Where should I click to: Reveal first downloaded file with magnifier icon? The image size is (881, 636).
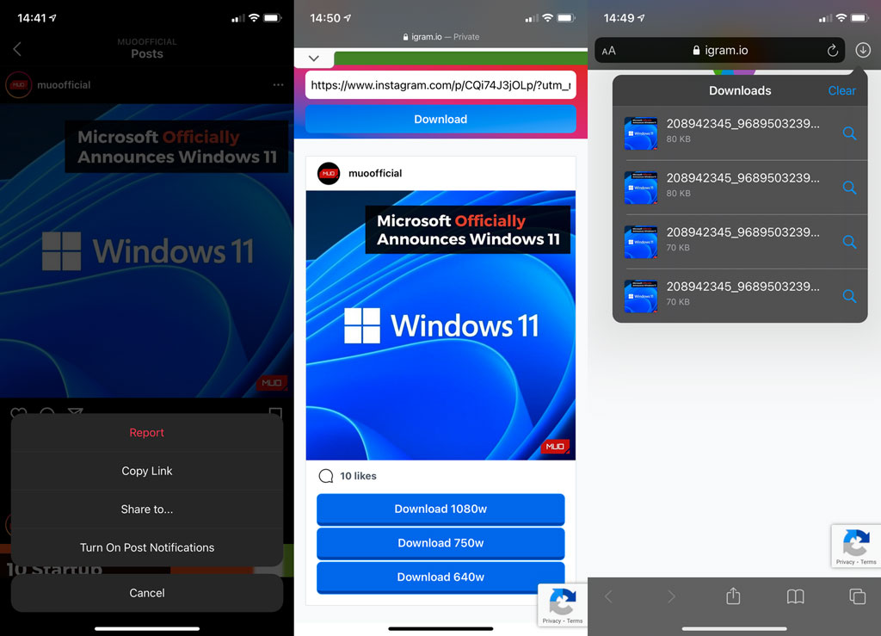click(x=849, y=133)
